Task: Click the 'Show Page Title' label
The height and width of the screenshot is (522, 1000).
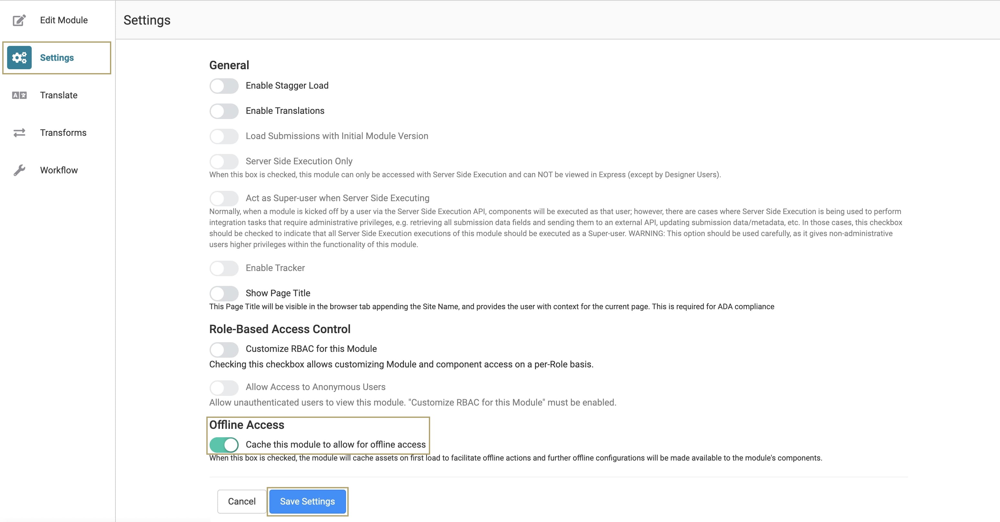Action: (278, 293)
